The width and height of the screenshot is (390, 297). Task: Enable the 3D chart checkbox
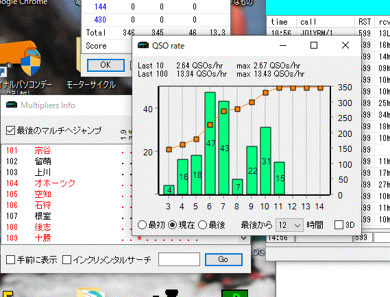click(339, 225)
